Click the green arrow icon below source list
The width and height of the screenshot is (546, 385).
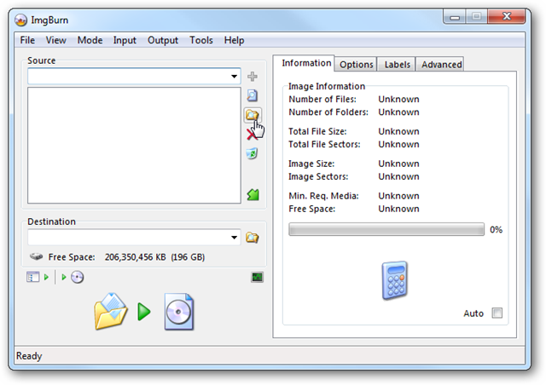click(x=253, y=194)
